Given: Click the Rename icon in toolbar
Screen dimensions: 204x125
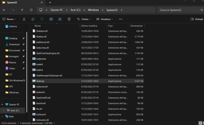Looking at the screenshot, I should click(x=51, y=19).
